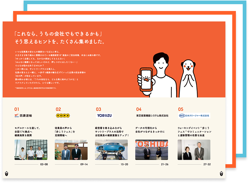Open the TOPY two men photo

point(71,150)
